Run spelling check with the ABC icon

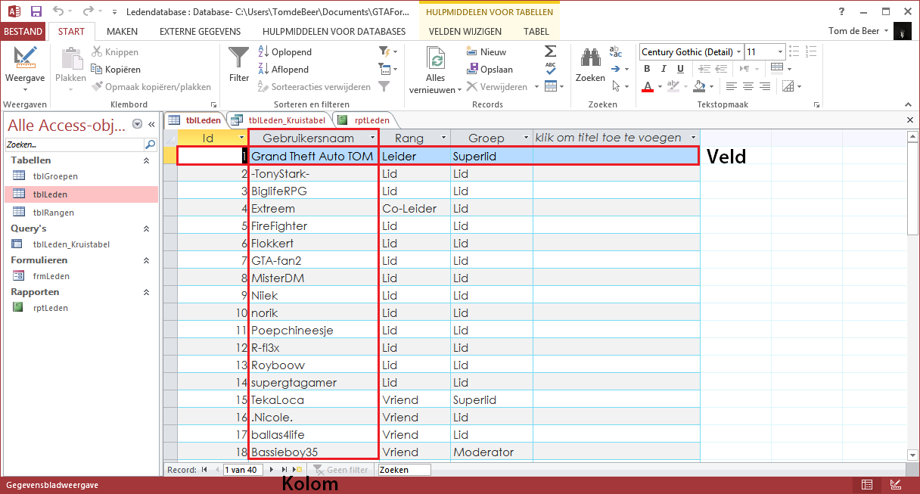tap(551, 67)
